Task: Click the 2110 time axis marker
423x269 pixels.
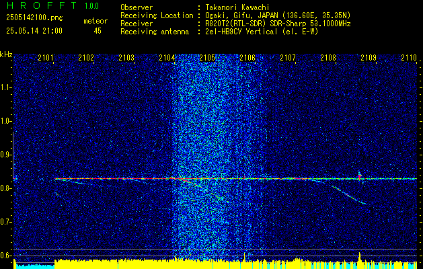Action: [x=409, y=57]
